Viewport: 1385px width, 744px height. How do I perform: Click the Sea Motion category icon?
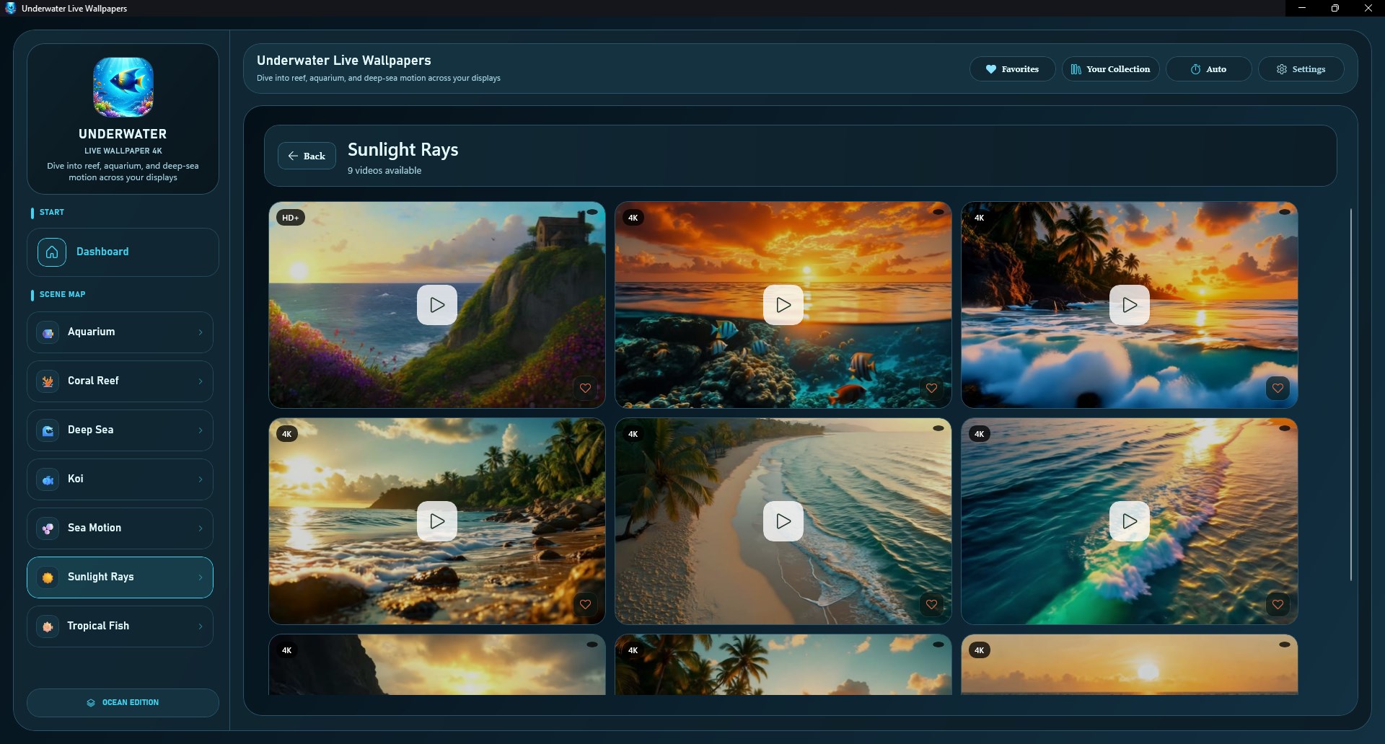coord(48,528)
